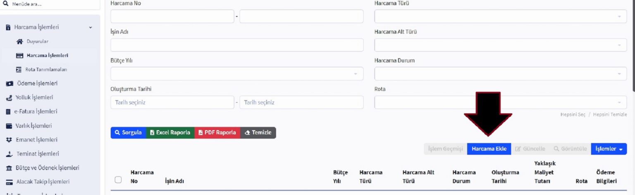Click the Varlık İşlemleri wallet icon
Screen dimensions: 635x195
9,126
